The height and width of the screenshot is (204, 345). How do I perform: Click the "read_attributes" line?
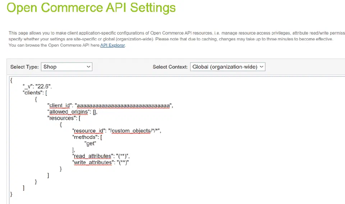coord(101,156)
